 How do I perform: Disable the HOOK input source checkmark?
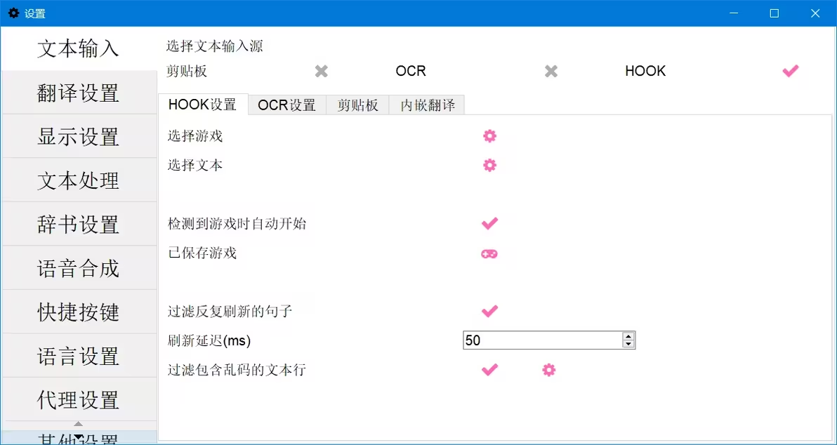point(791,71)
